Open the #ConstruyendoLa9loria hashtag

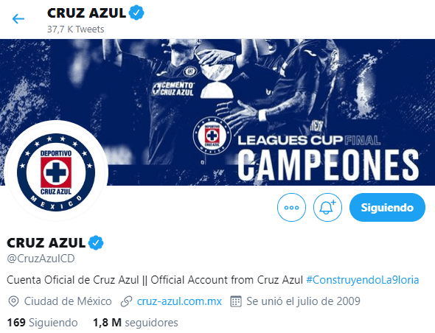click(363, 280)
